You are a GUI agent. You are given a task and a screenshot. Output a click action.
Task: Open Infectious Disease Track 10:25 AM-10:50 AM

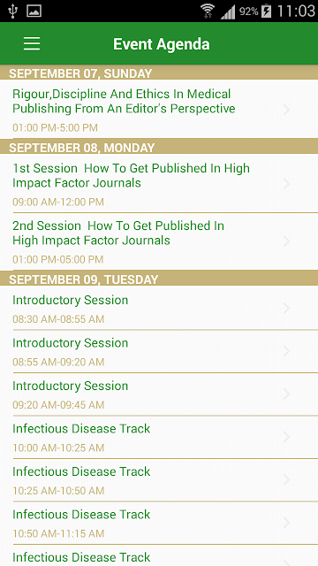click(x=159, y=480)
